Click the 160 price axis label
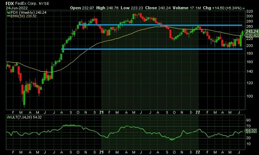This screenshot has width=259, height=155. [250, 62]
